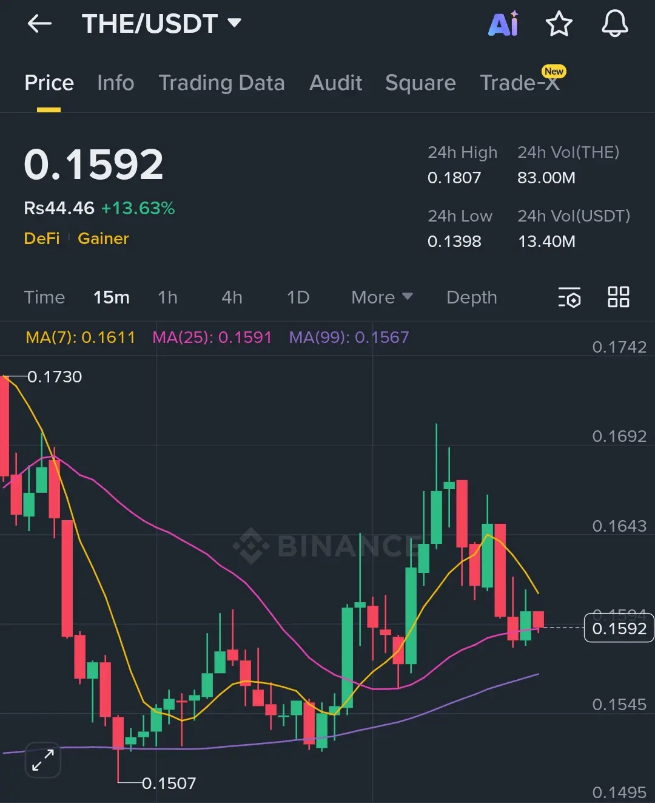655x803 pixels.
Task: Tap the MA(7): 0.1611 indicator label
Action: click(80, 337)
